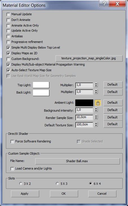This screenshot has height=206, width=128.
Task: Enable the Antialias checkbox
Action: [8, 36]
